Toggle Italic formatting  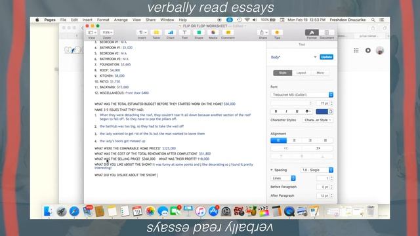click(x=286, y=111)
